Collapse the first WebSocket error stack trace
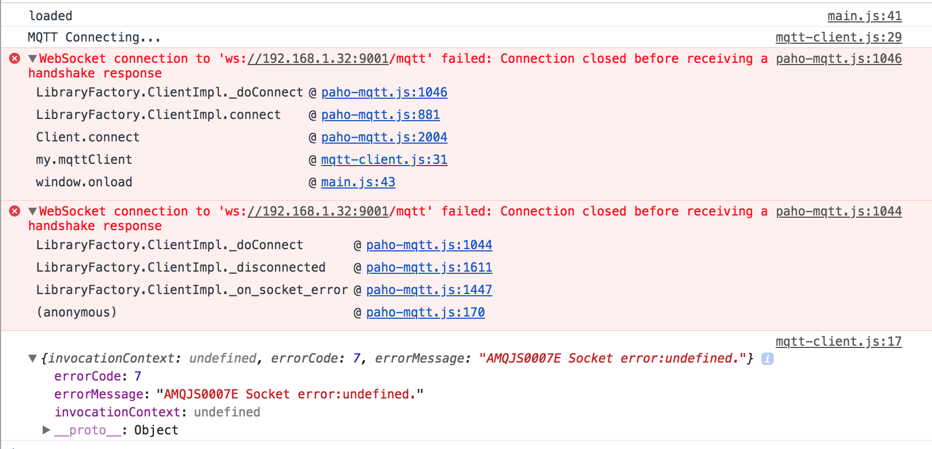Viewport: 932px width, 449px height. click(33, 58)
